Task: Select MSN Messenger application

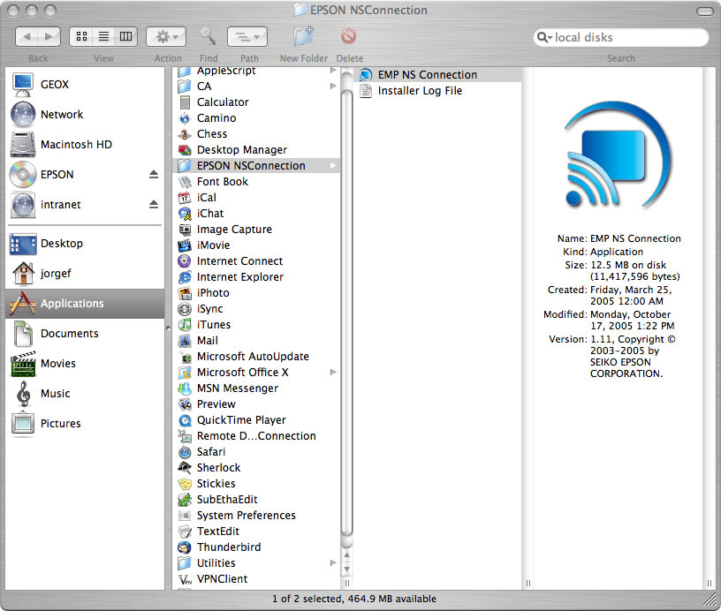Action: tap(256, 388)
